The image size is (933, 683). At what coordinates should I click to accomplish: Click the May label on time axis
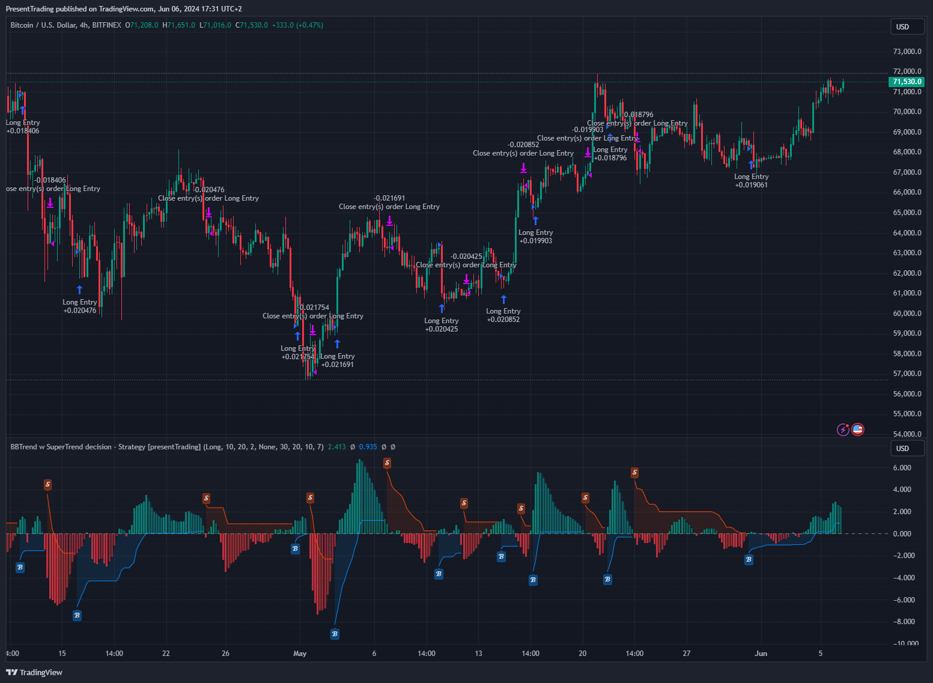(300, 654)
